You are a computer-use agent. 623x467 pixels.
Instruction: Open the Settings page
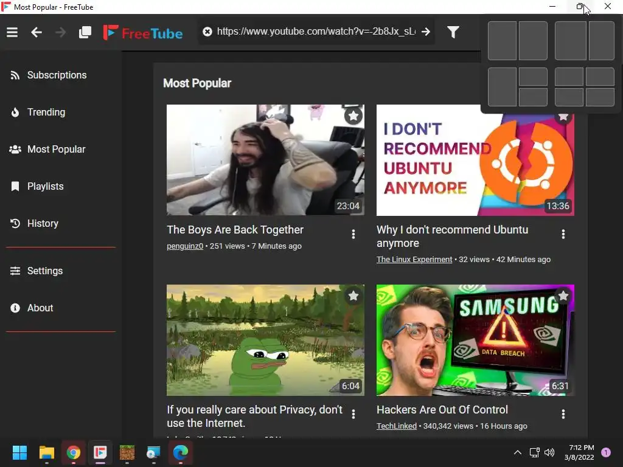61,271
